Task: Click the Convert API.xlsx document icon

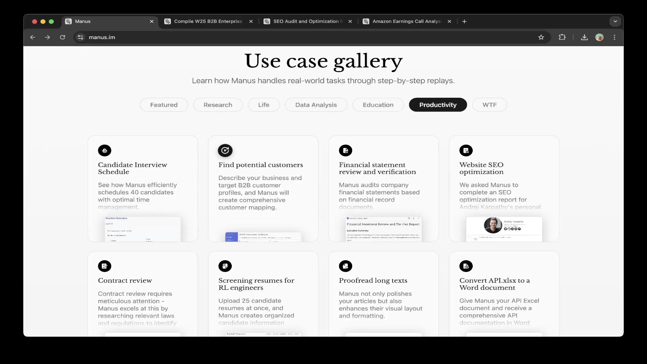Action: pos(466,266)
